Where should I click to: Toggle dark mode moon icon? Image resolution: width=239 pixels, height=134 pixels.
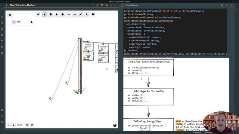[x=32, y=22]
